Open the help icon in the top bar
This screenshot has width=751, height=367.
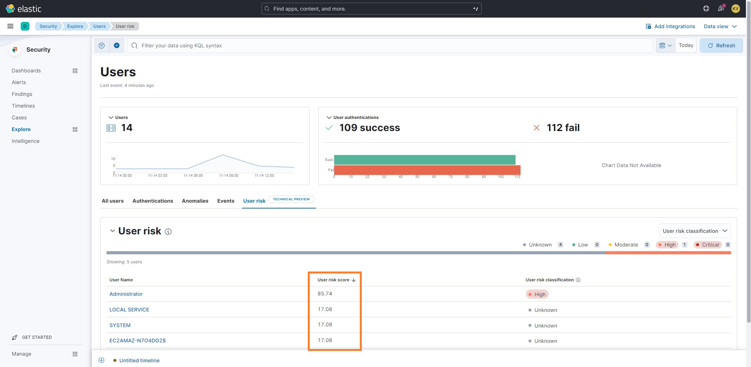pyautogui.click(x=706, y=8)
